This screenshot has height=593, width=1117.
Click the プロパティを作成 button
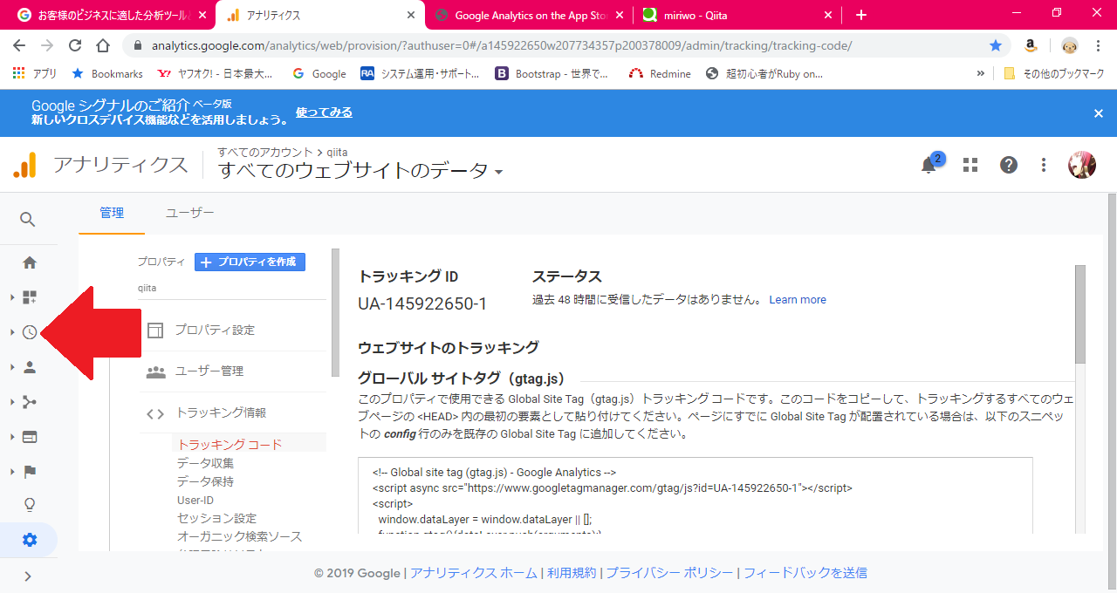coord(250,262)
